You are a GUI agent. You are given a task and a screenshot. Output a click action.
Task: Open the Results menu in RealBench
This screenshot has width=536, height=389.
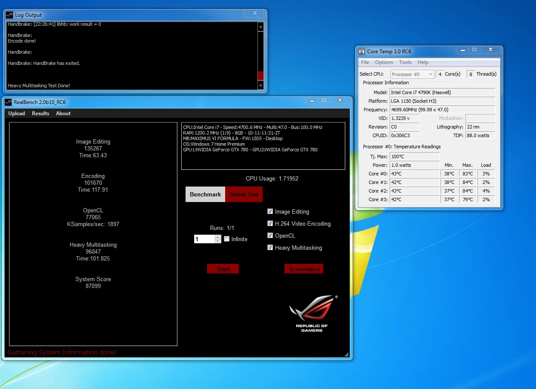point(40,113)
